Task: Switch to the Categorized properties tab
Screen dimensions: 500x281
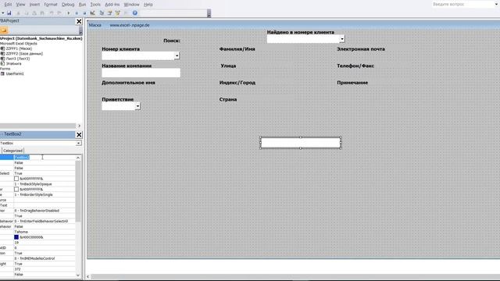Action: pos(12,151)
